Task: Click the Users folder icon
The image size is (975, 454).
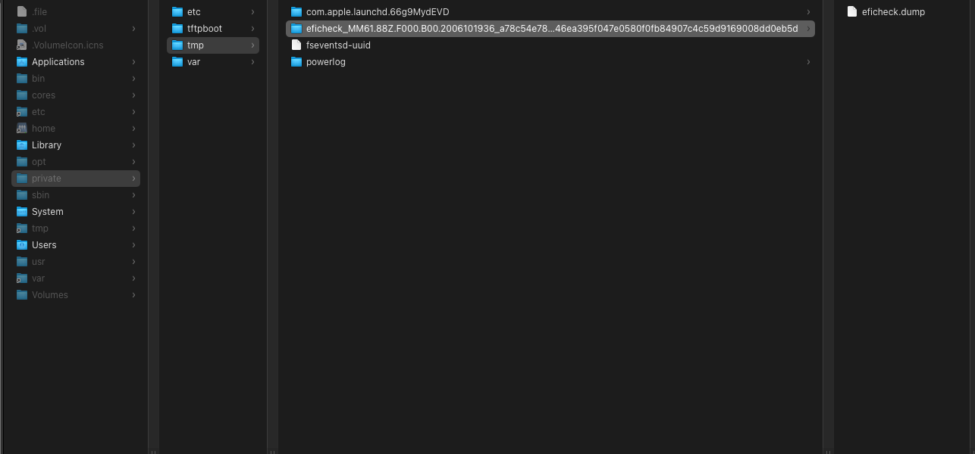Action: 22,245
